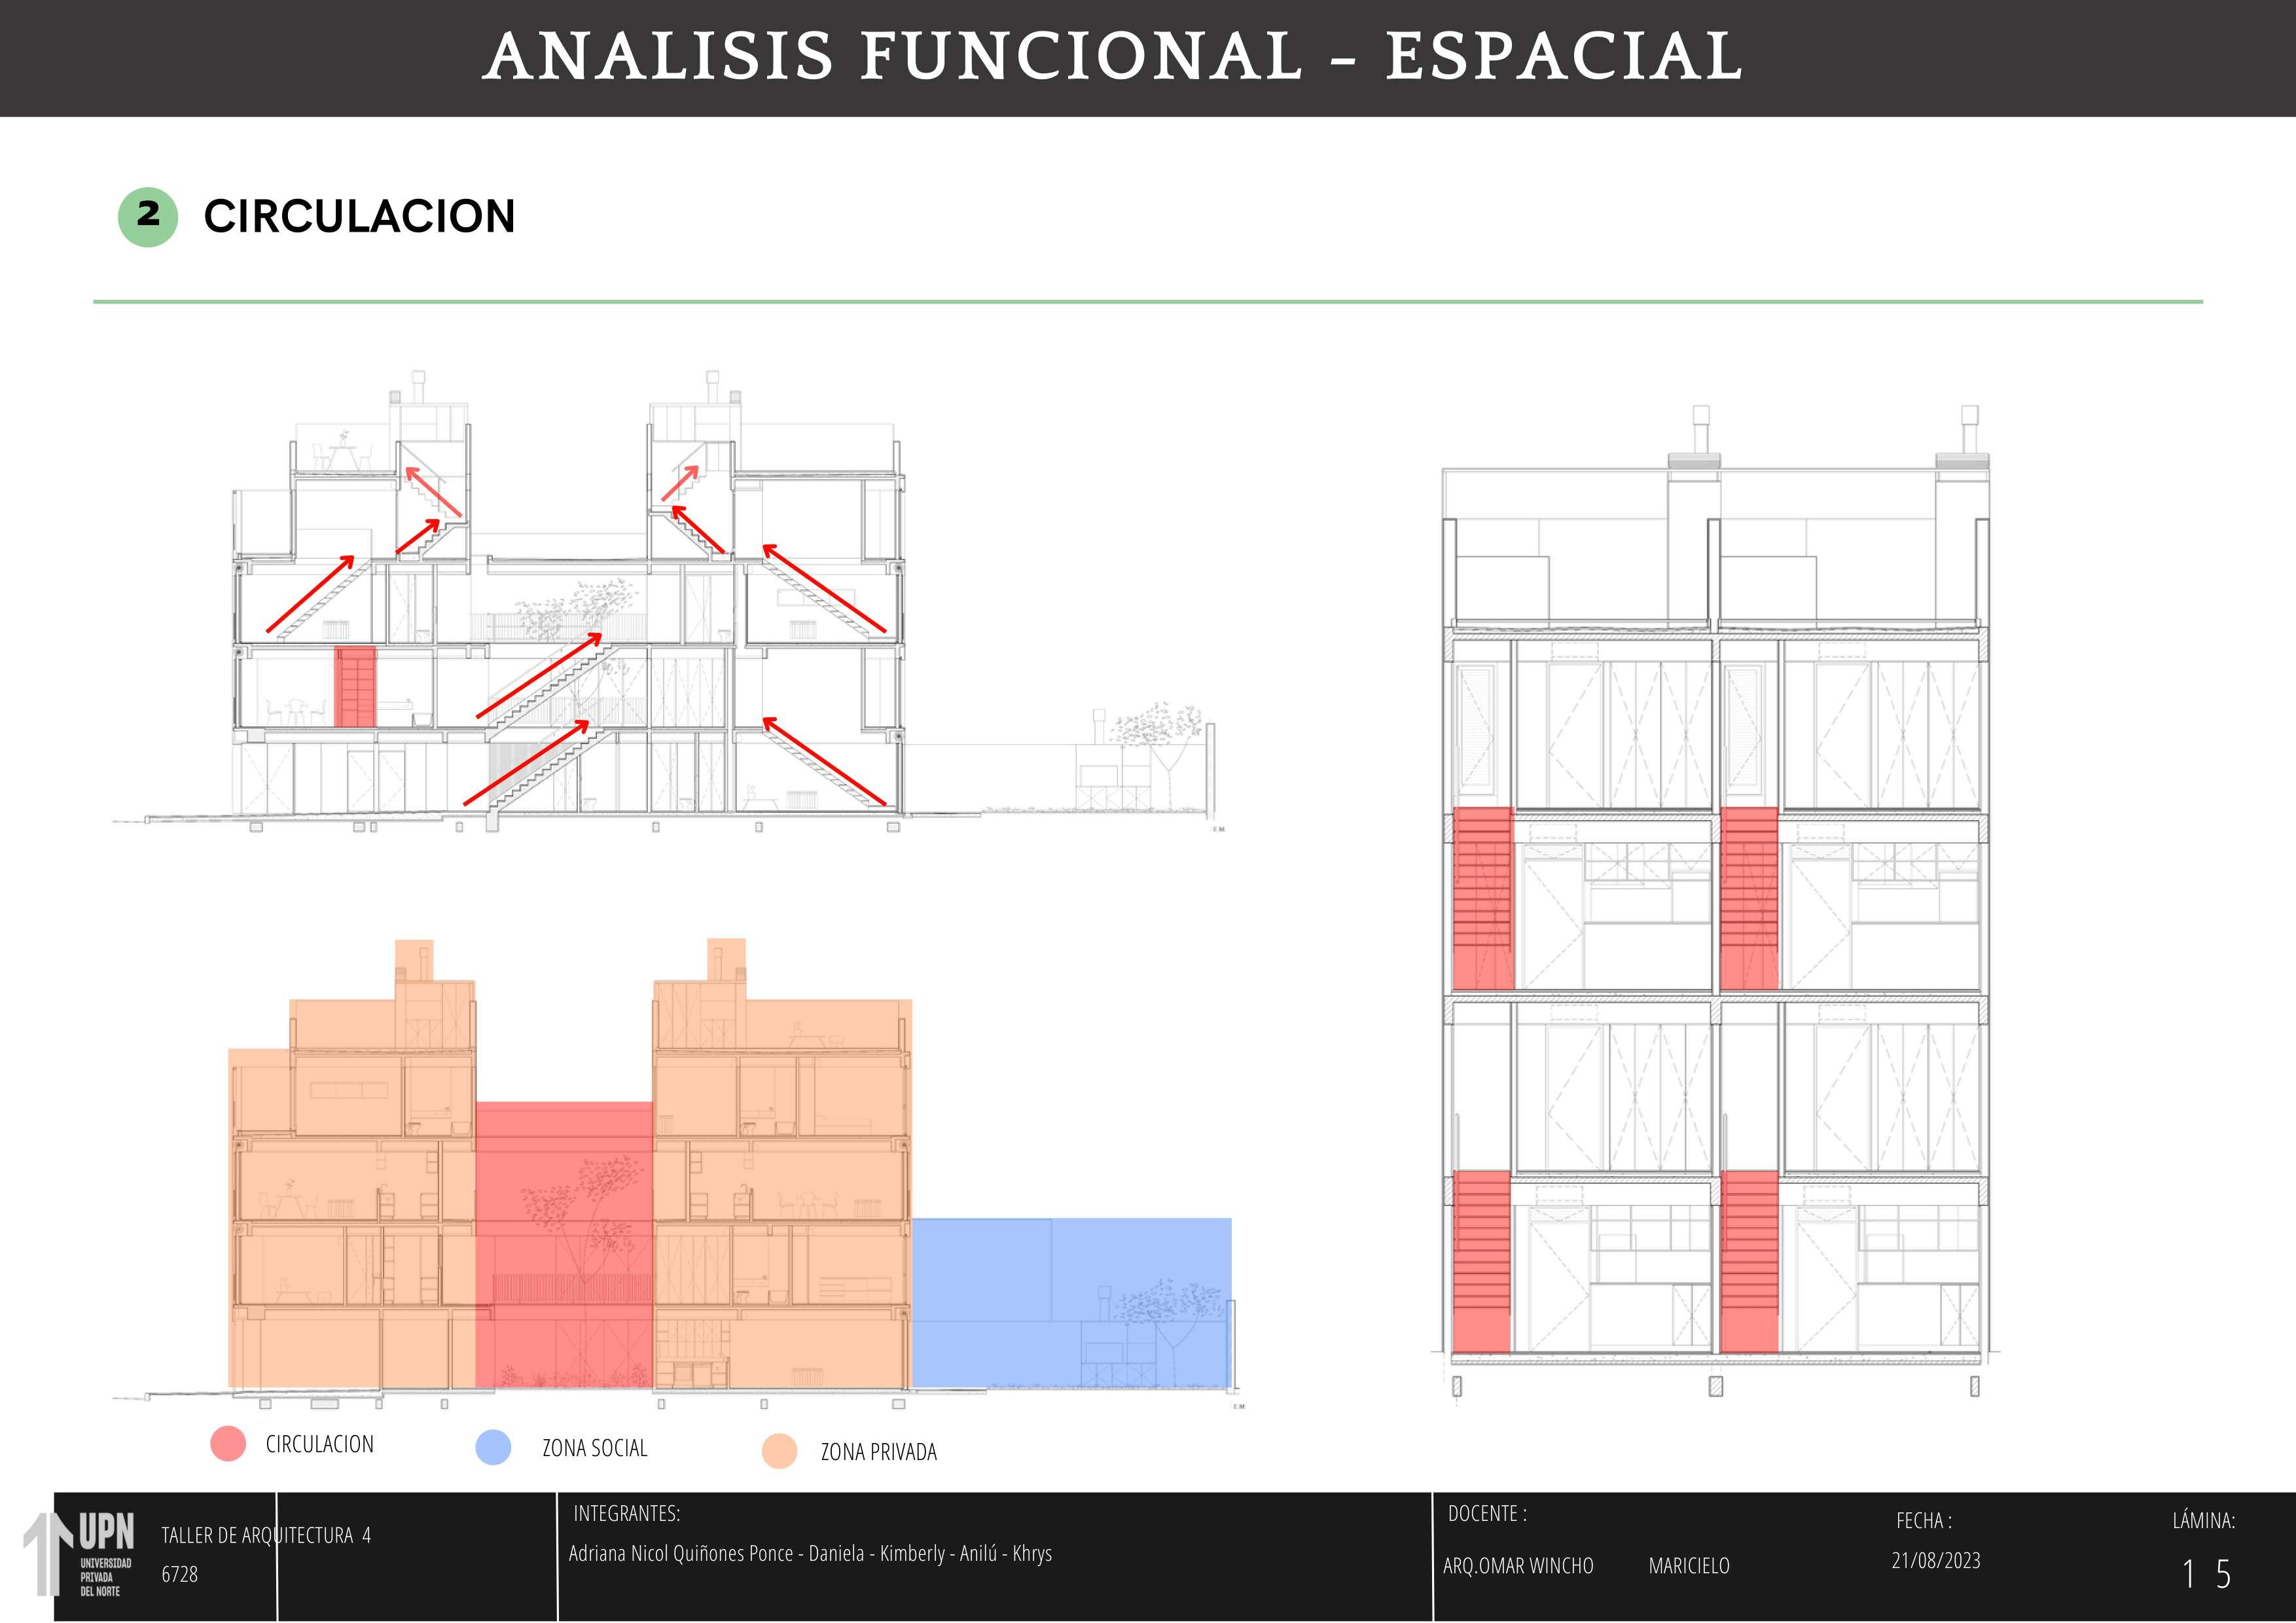Click the CIRCULACION section heading
The image size is (2296, 1623).
(x=359, y=217)
